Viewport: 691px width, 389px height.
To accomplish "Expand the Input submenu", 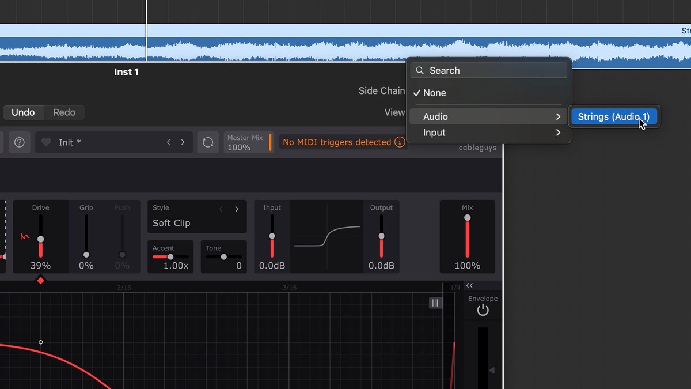I will tap(488, 133).
